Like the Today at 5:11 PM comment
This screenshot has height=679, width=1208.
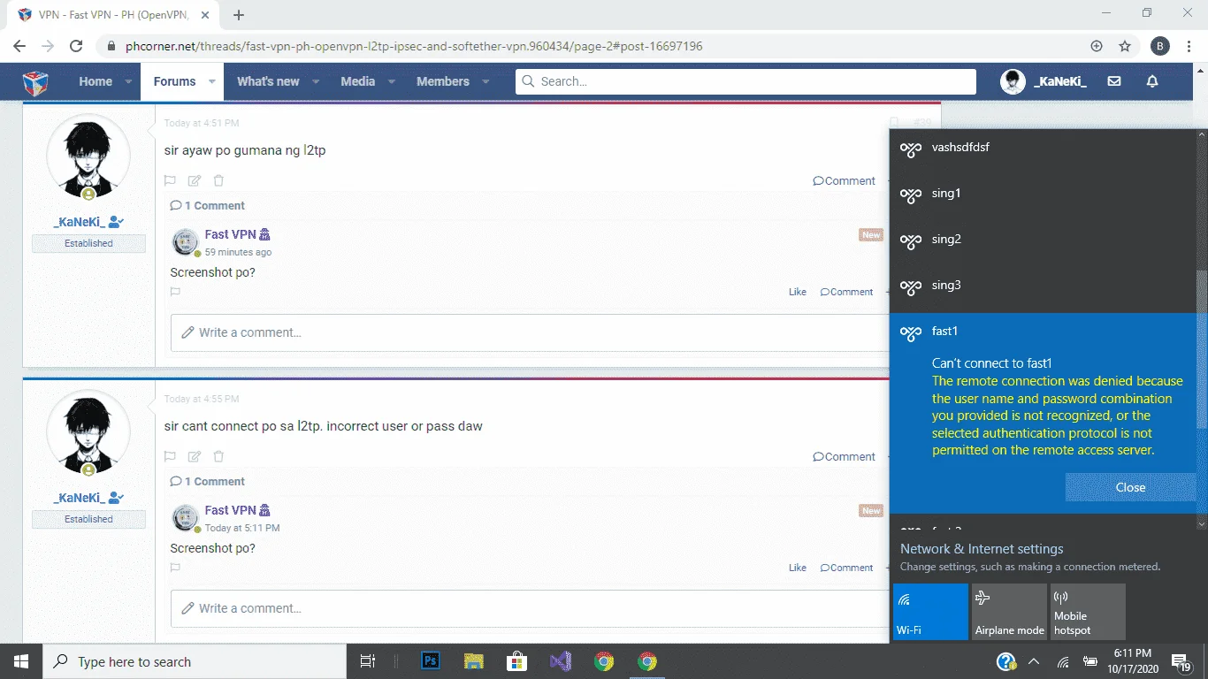[798, 568]
